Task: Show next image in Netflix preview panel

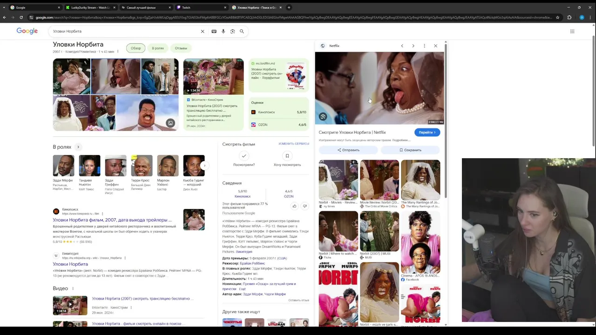Action: 413,46
